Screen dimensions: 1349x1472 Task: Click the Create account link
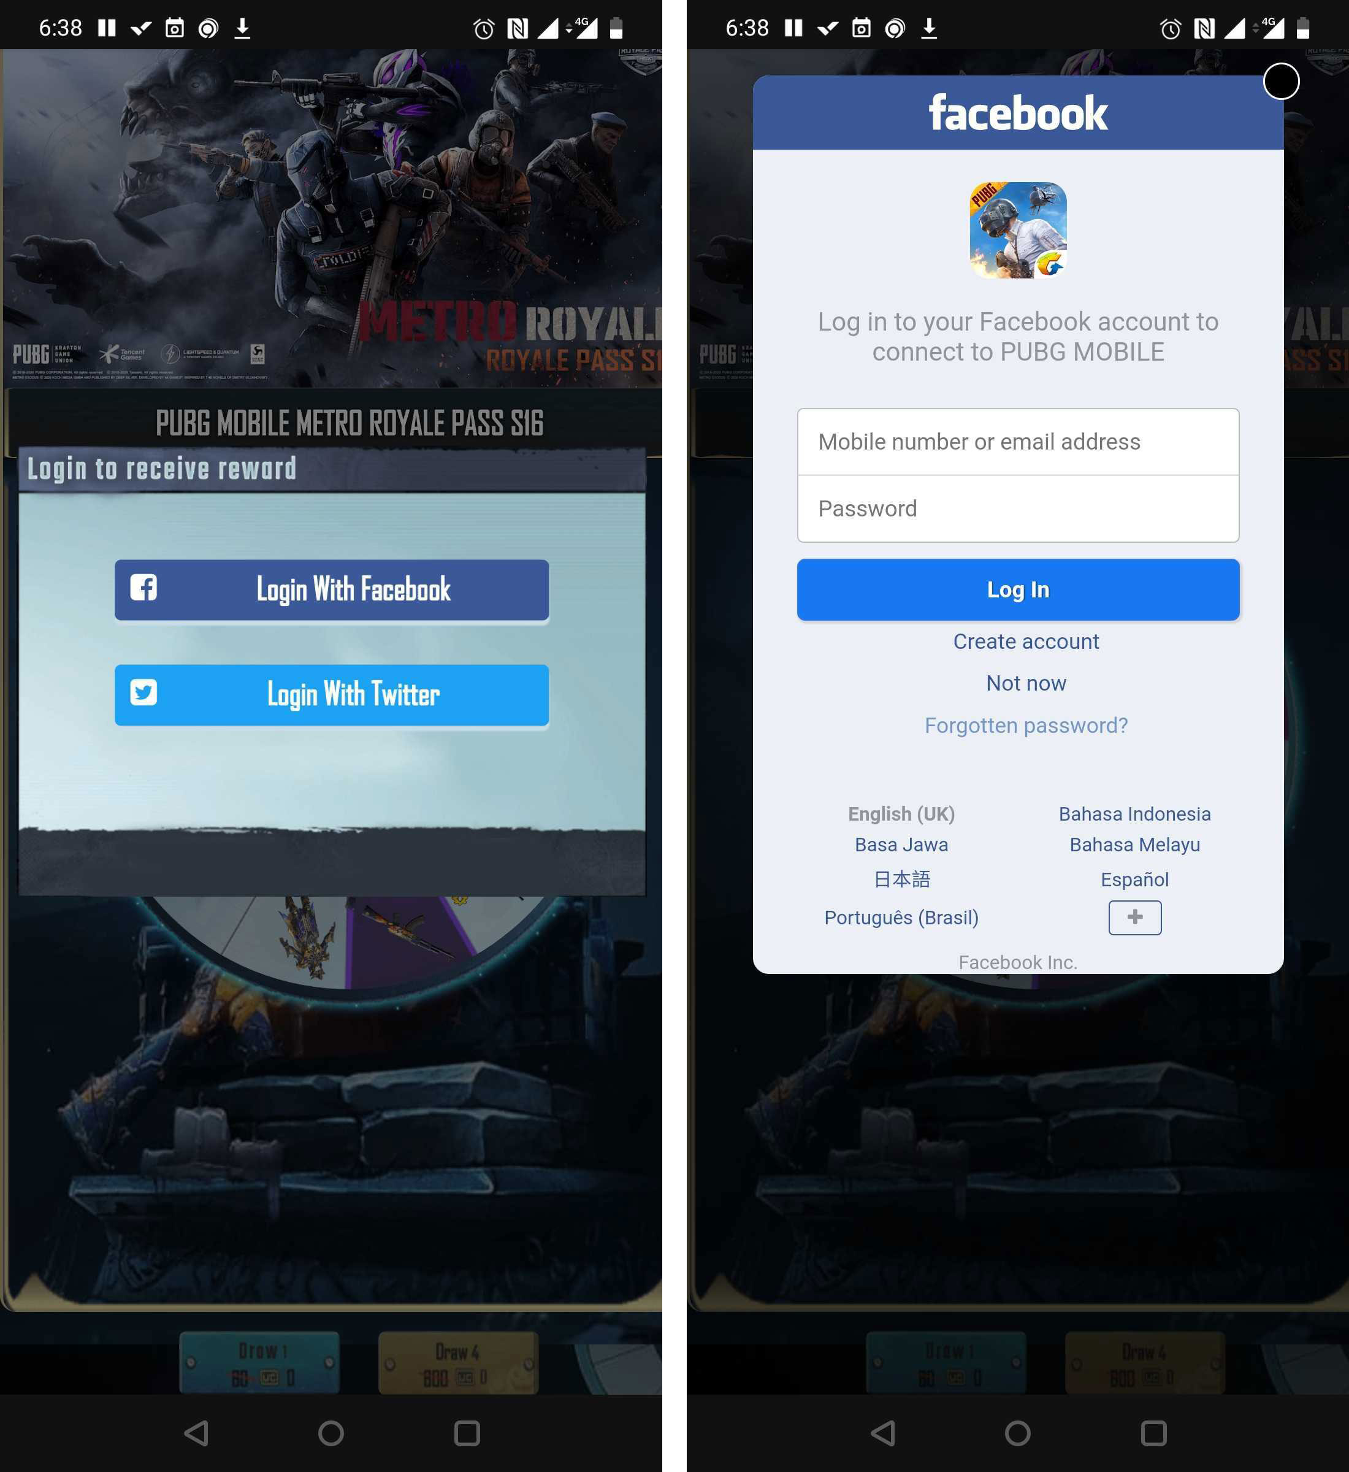coord(1026,641)
